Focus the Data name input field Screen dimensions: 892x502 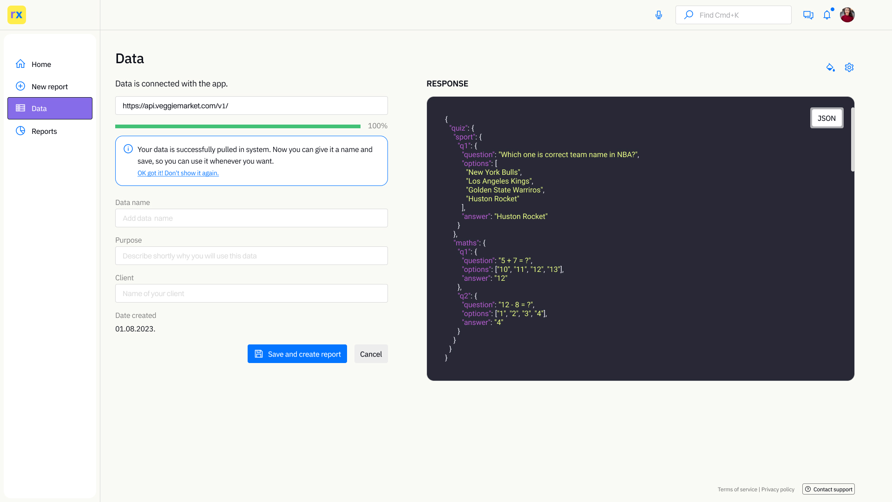[x=251, y=218]
